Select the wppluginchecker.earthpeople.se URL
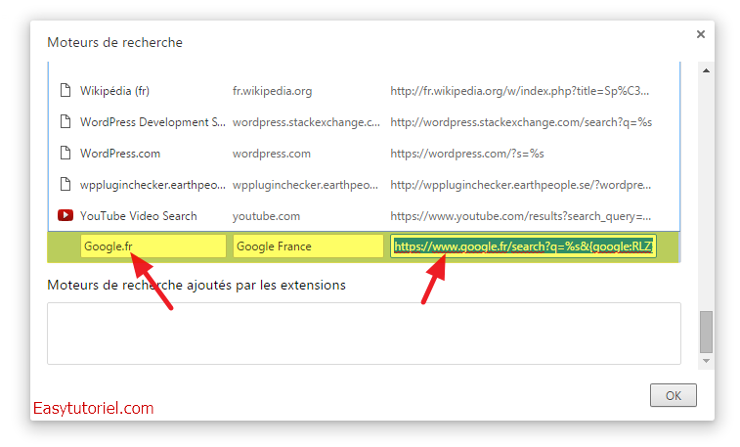 click(x=521, y=185)
